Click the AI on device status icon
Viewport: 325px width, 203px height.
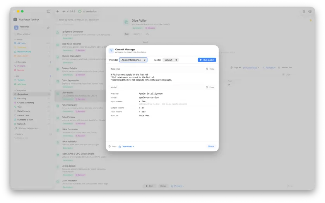coord(80,11)
